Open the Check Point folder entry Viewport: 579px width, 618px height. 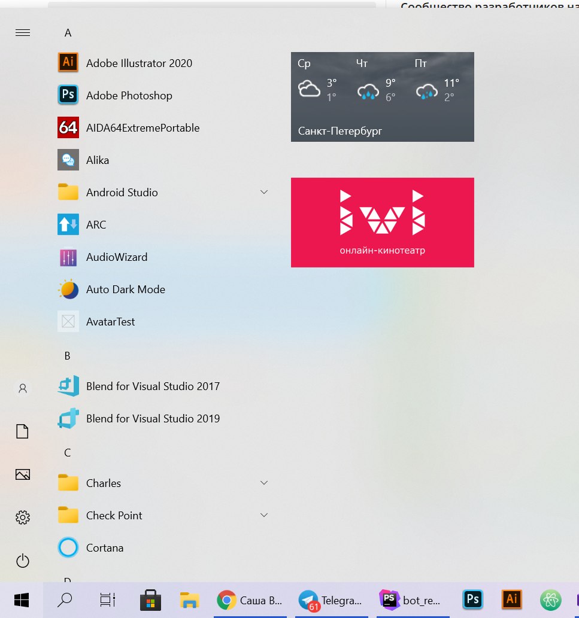(x=163, y=516)
